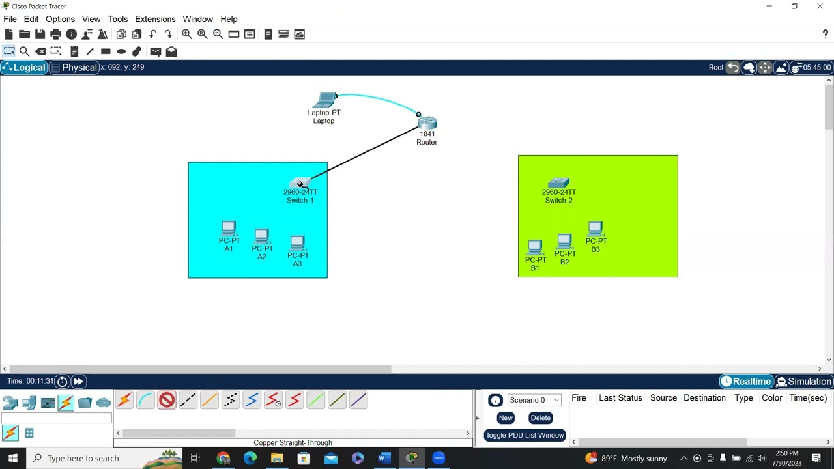Open the Options menu
This screenshot has width=834, height=469.
(x=60, y=19)
